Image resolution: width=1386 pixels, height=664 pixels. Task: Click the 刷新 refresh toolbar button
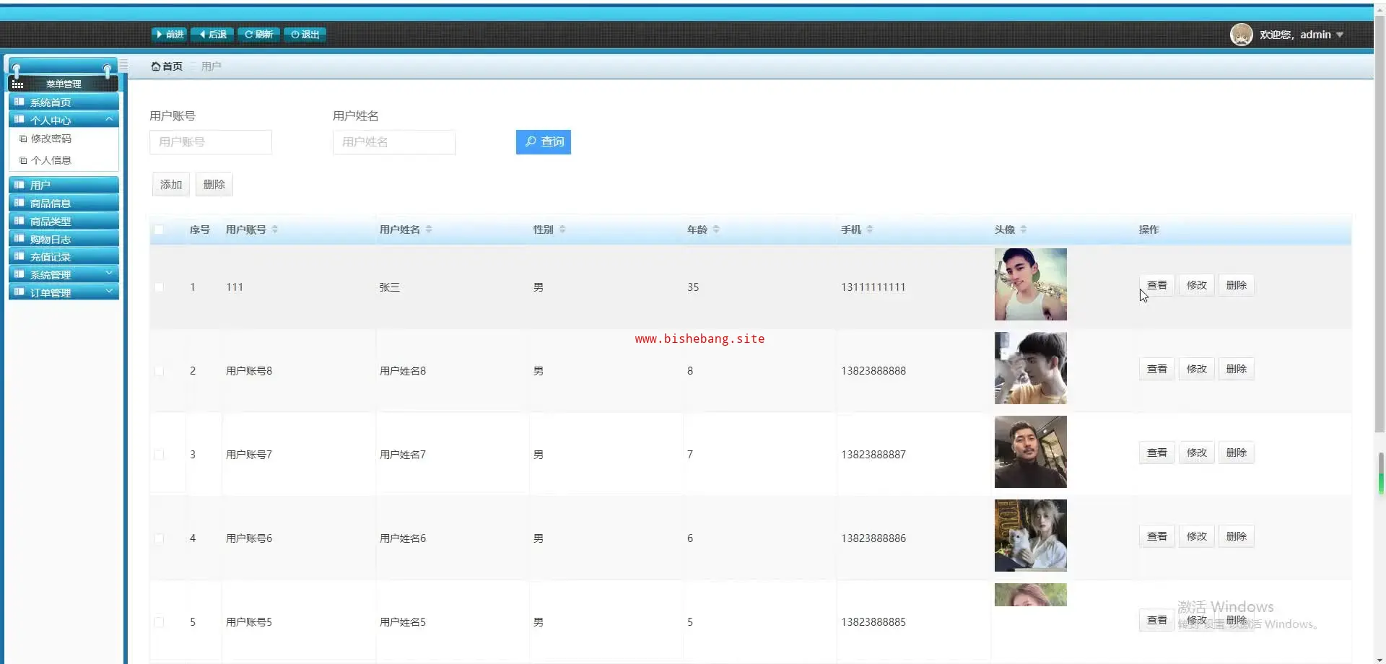[258, 35]
